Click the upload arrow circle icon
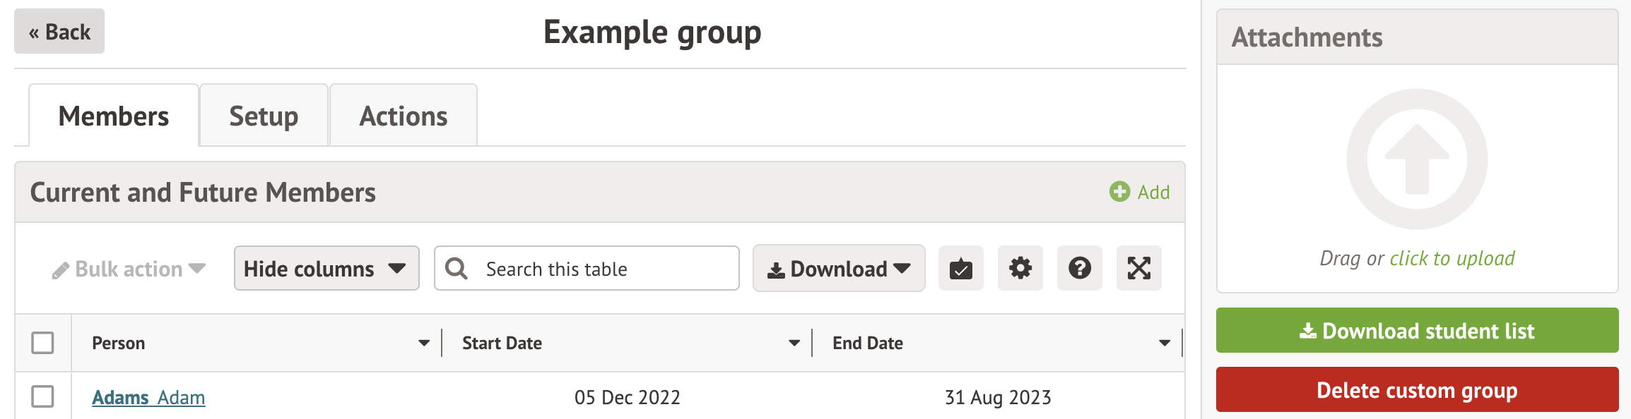 (1417, 159)
